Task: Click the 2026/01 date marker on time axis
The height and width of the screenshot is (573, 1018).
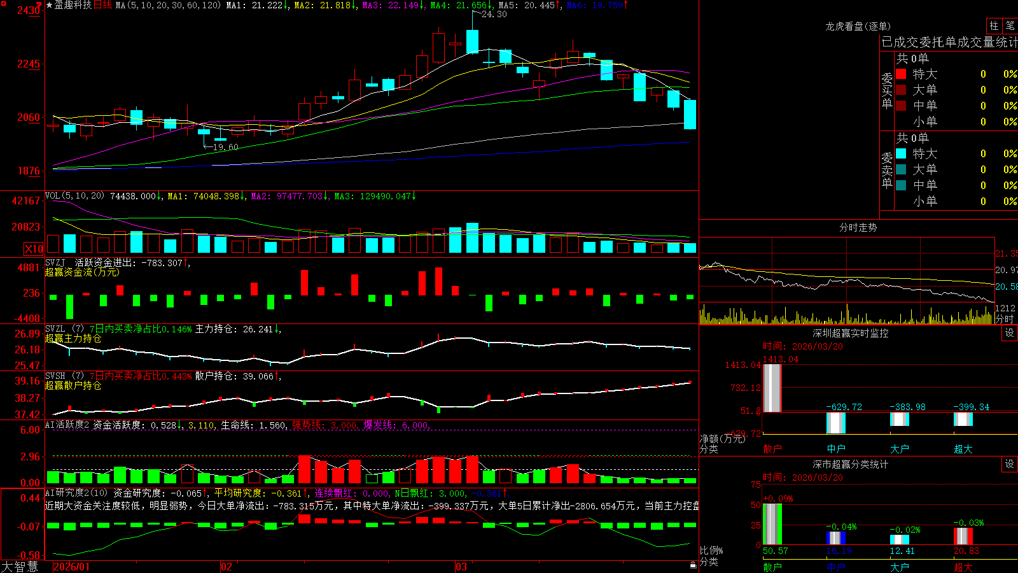Action: [72, 567]
